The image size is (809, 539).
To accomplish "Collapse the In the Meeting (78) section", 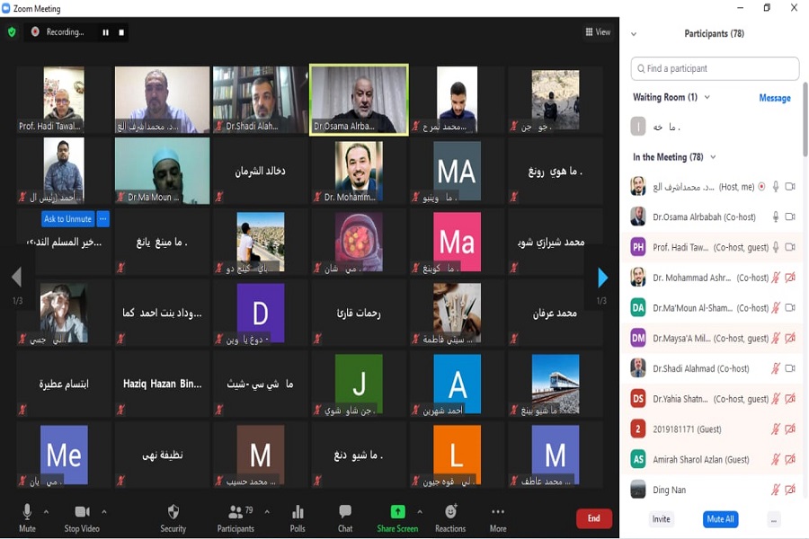I will [x=713, y=157].
